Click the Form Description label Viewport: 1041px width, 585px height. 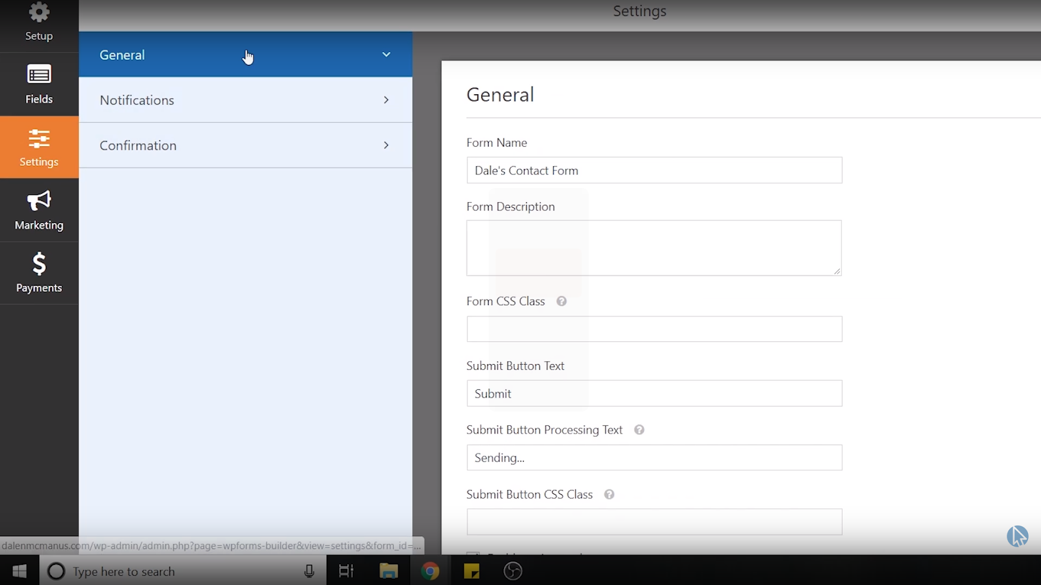511,207
